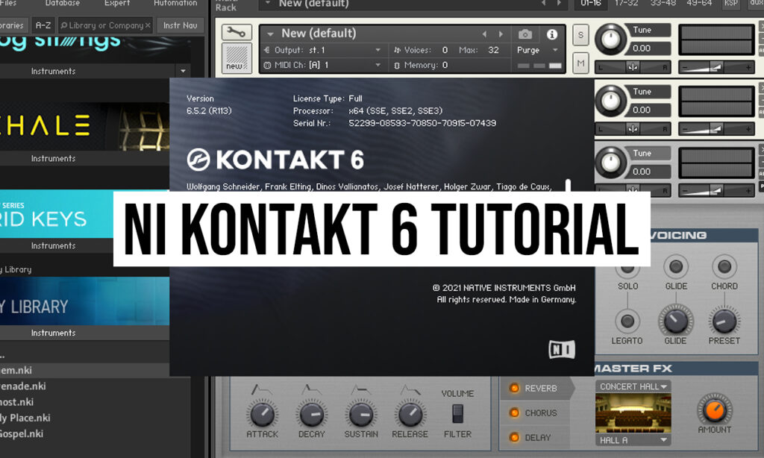This screenshot has height=458, width=764.
Task: Show rack page 49-64
Action: pyautogui.click(x=699, y=4)
